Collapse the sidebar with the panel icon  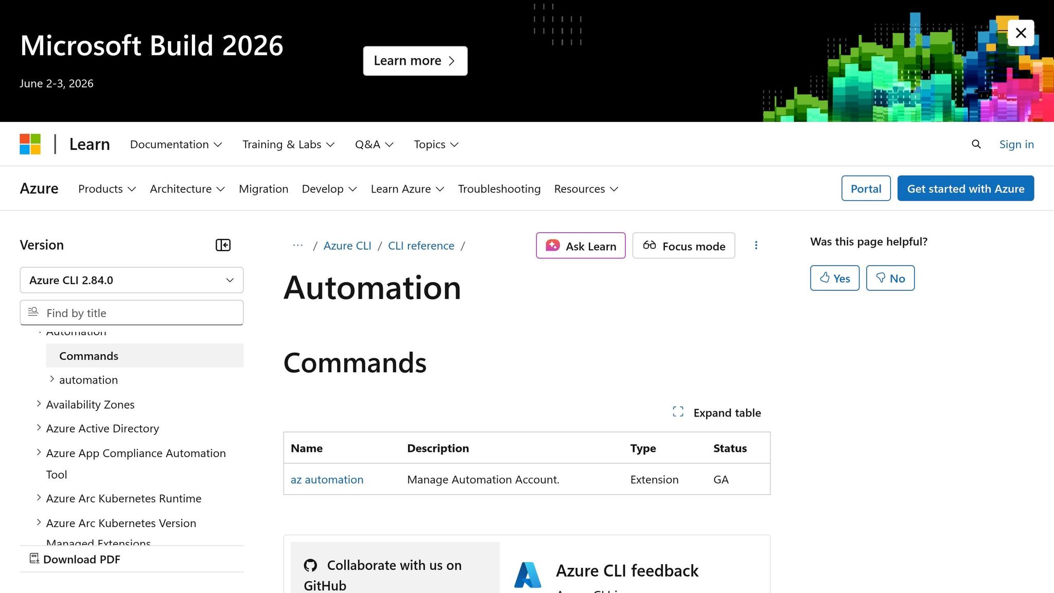pos(223,245)
